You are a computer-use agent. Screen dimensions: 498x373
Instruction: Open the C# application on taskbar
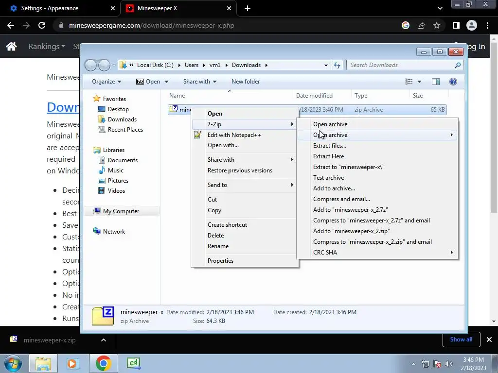pyautogui.click(x=133, y=363)
